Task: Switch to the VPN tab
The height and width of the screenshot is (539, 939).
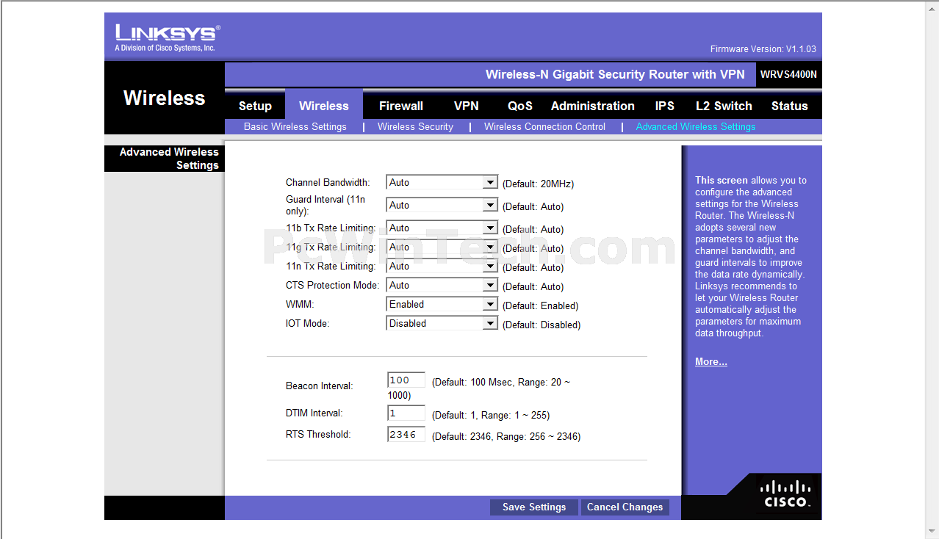Action: point(467,106)
